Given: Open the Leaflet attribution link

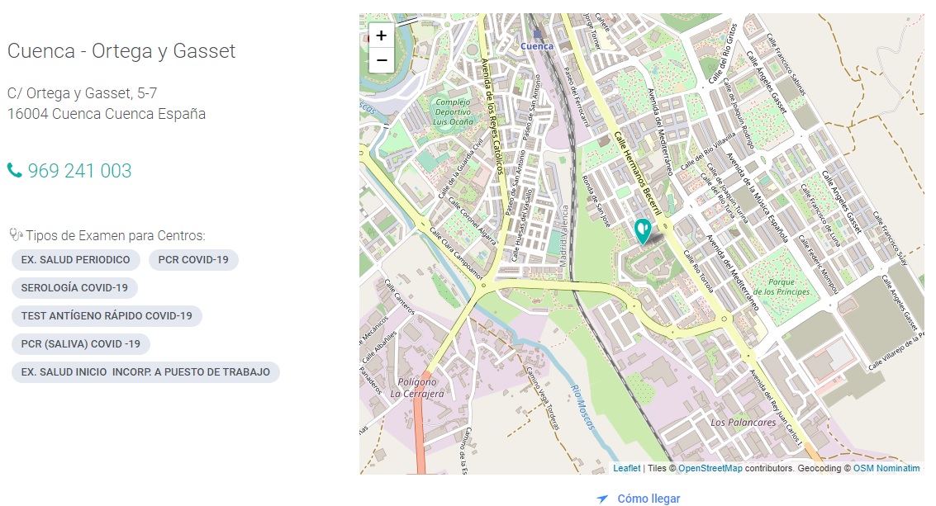Looking at the screenshot, I should [x=626, y=468].
